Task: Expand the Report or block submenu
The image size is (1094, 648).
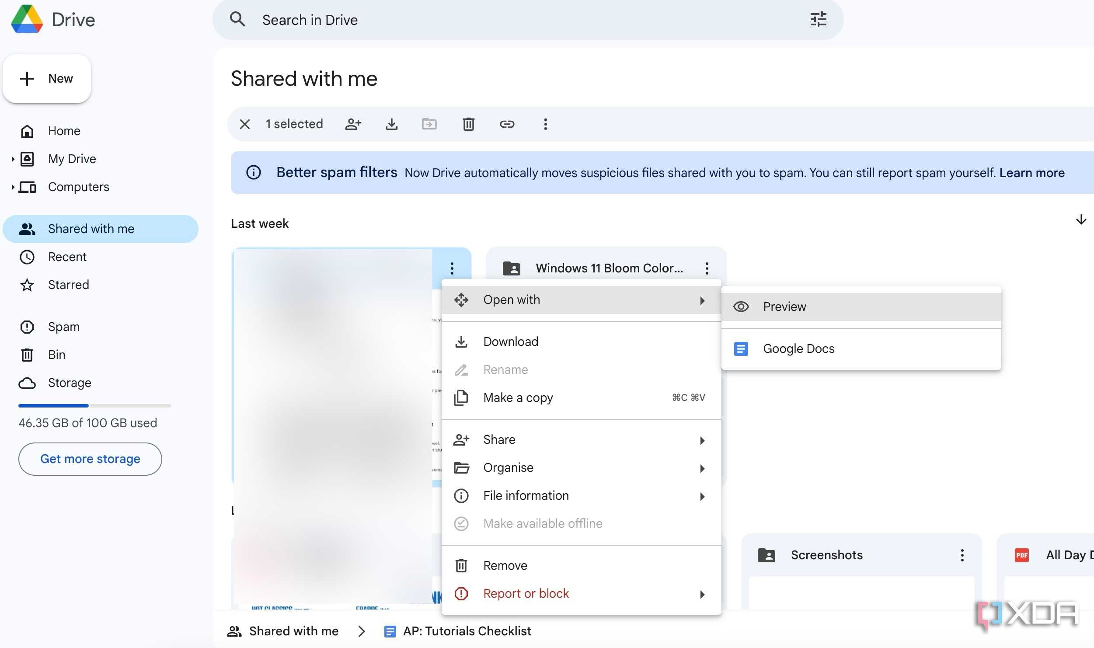Action: click(x=581, y=594)
